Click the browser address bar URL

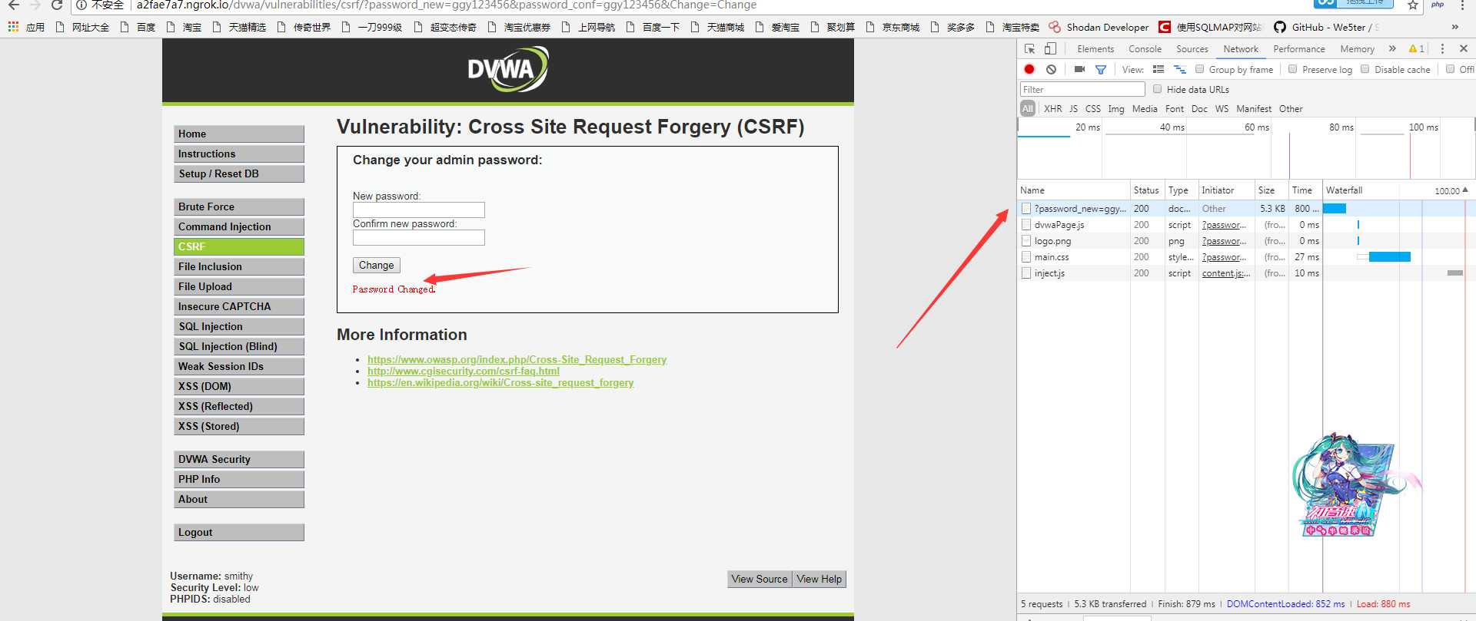tap(446, 5)
